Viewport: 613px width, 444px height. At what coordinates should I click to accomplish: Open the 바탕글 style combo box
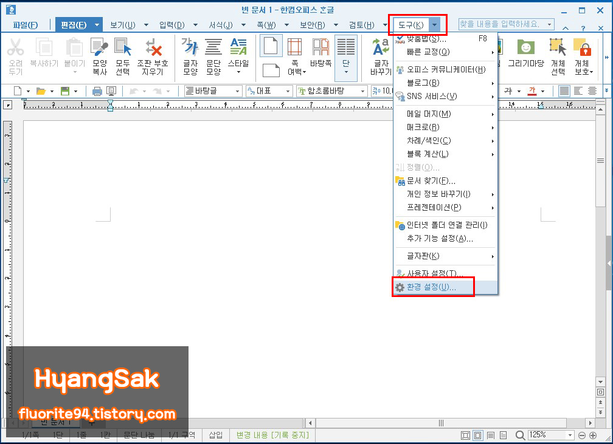click(x=212, y=91)
